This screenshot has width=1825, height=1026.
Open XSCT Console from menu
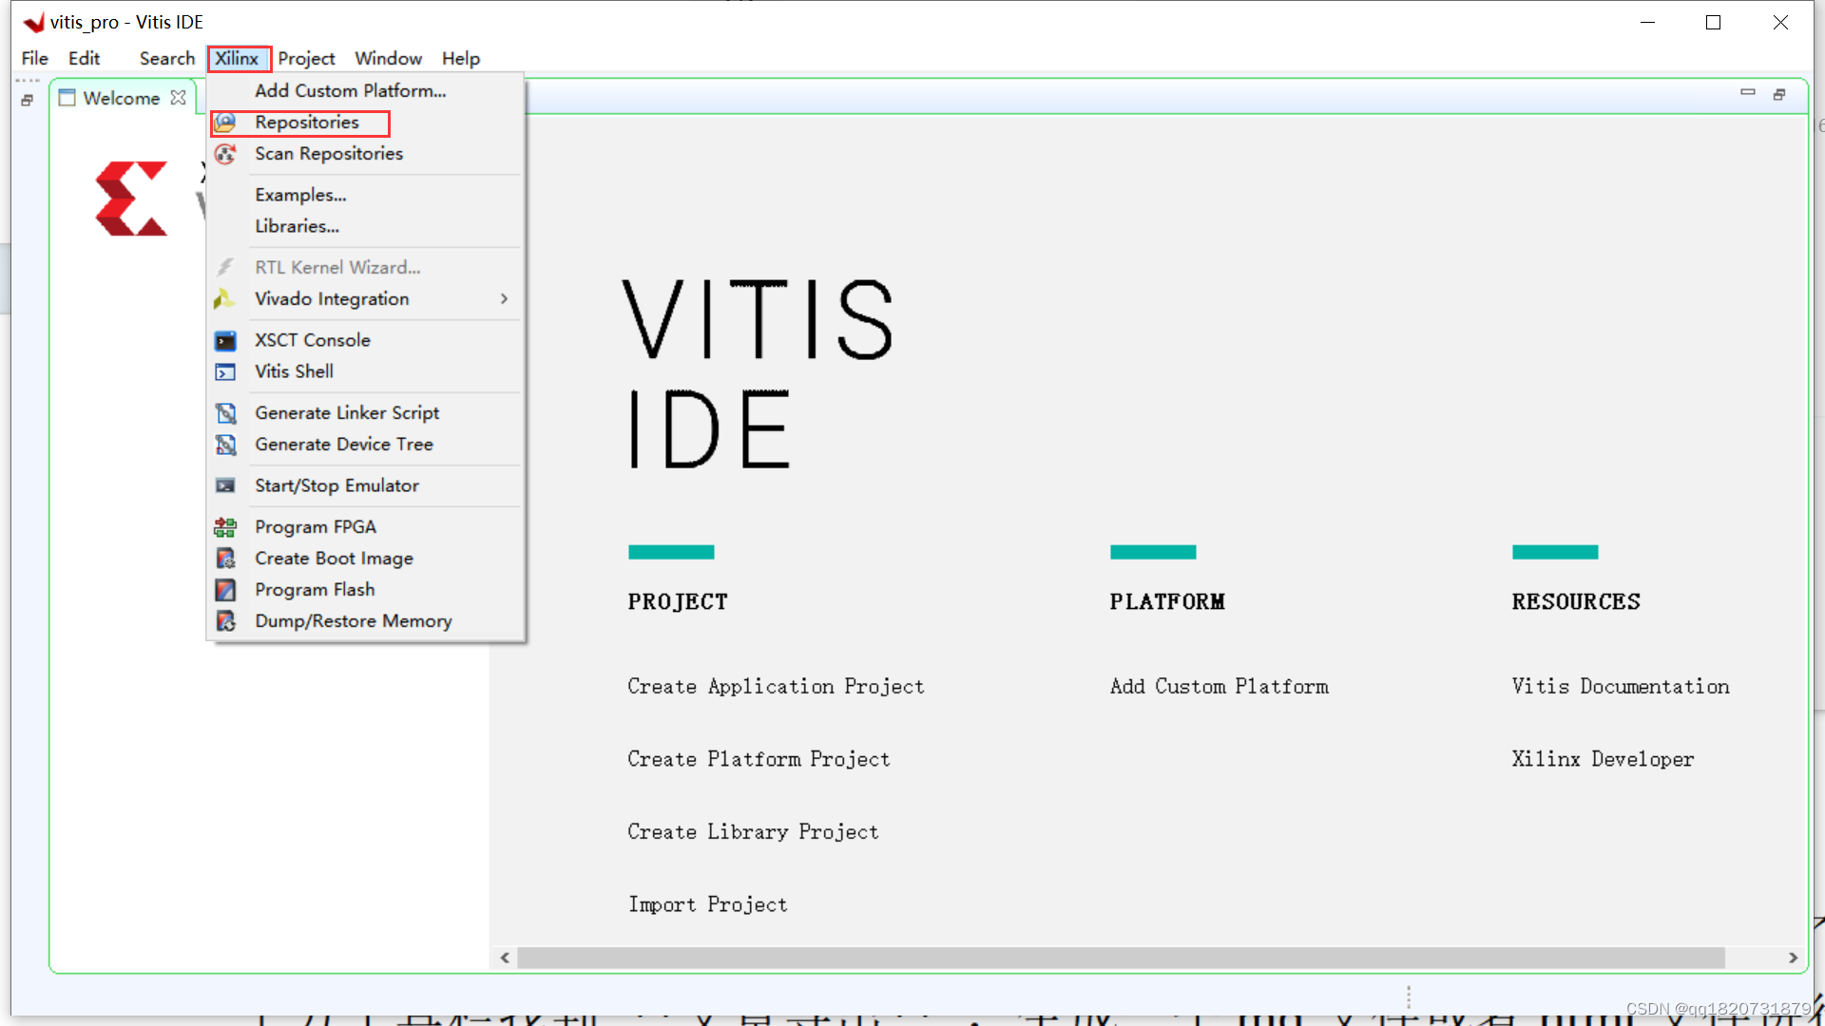[x=313, y=341]
